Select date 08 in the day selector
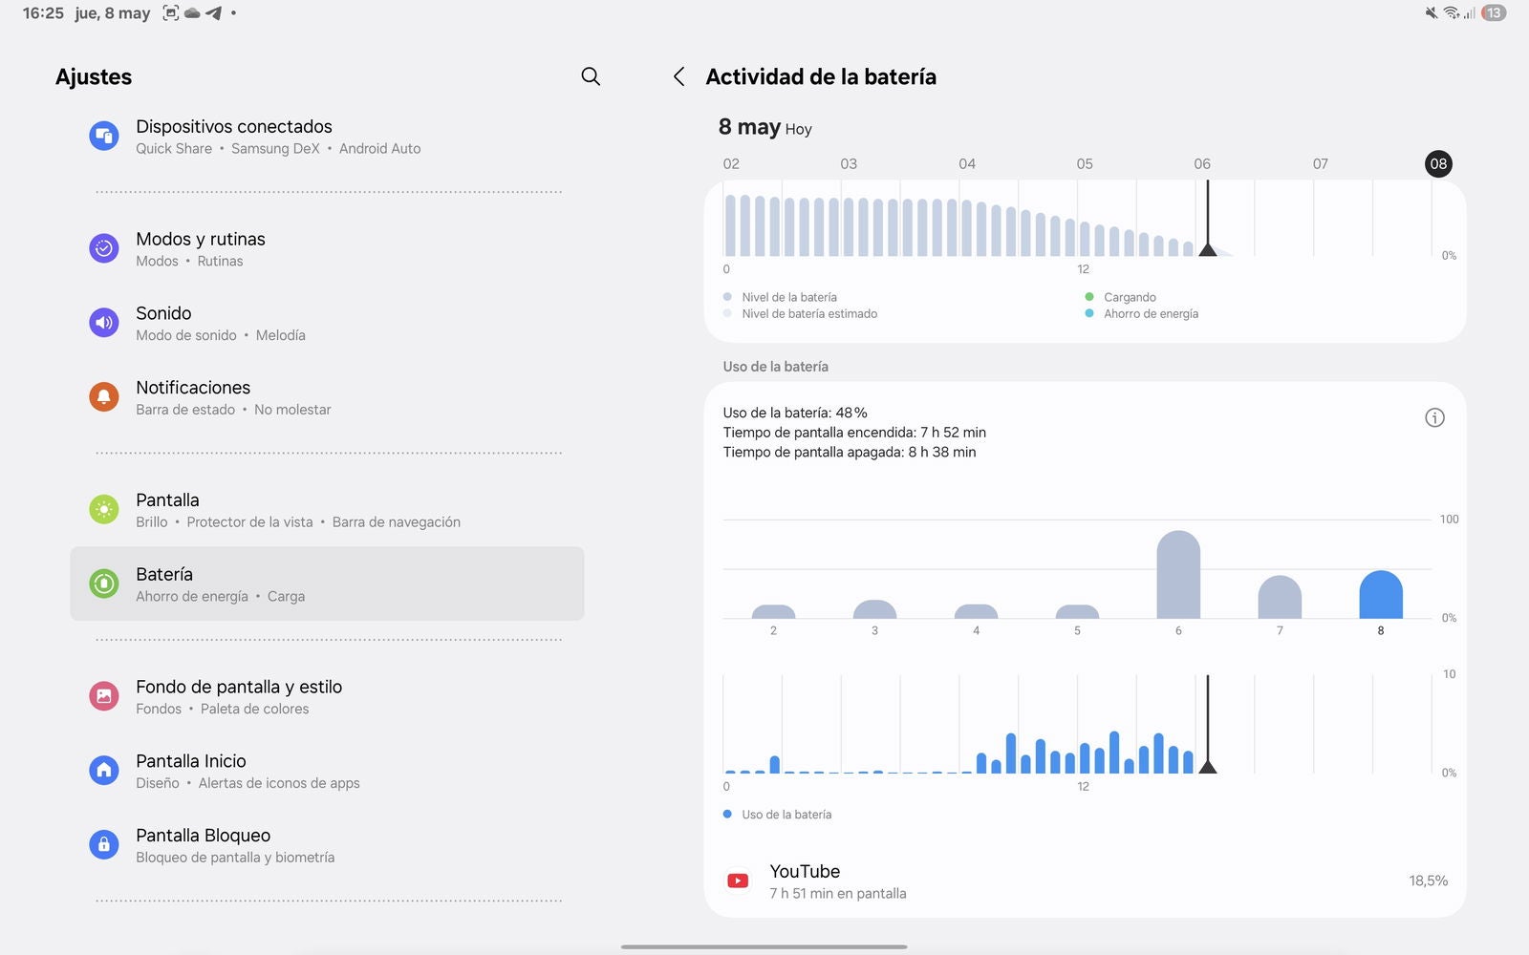Screen dimensions: 1529x955 [1438, 163]
